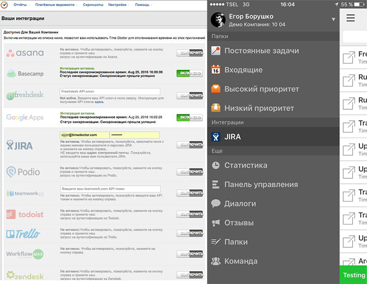Open Входящие folder

tap(273, 70)
